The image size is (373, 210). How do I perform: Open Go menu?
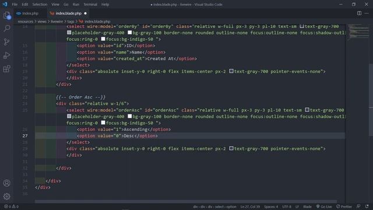click(x=66, y=4)
